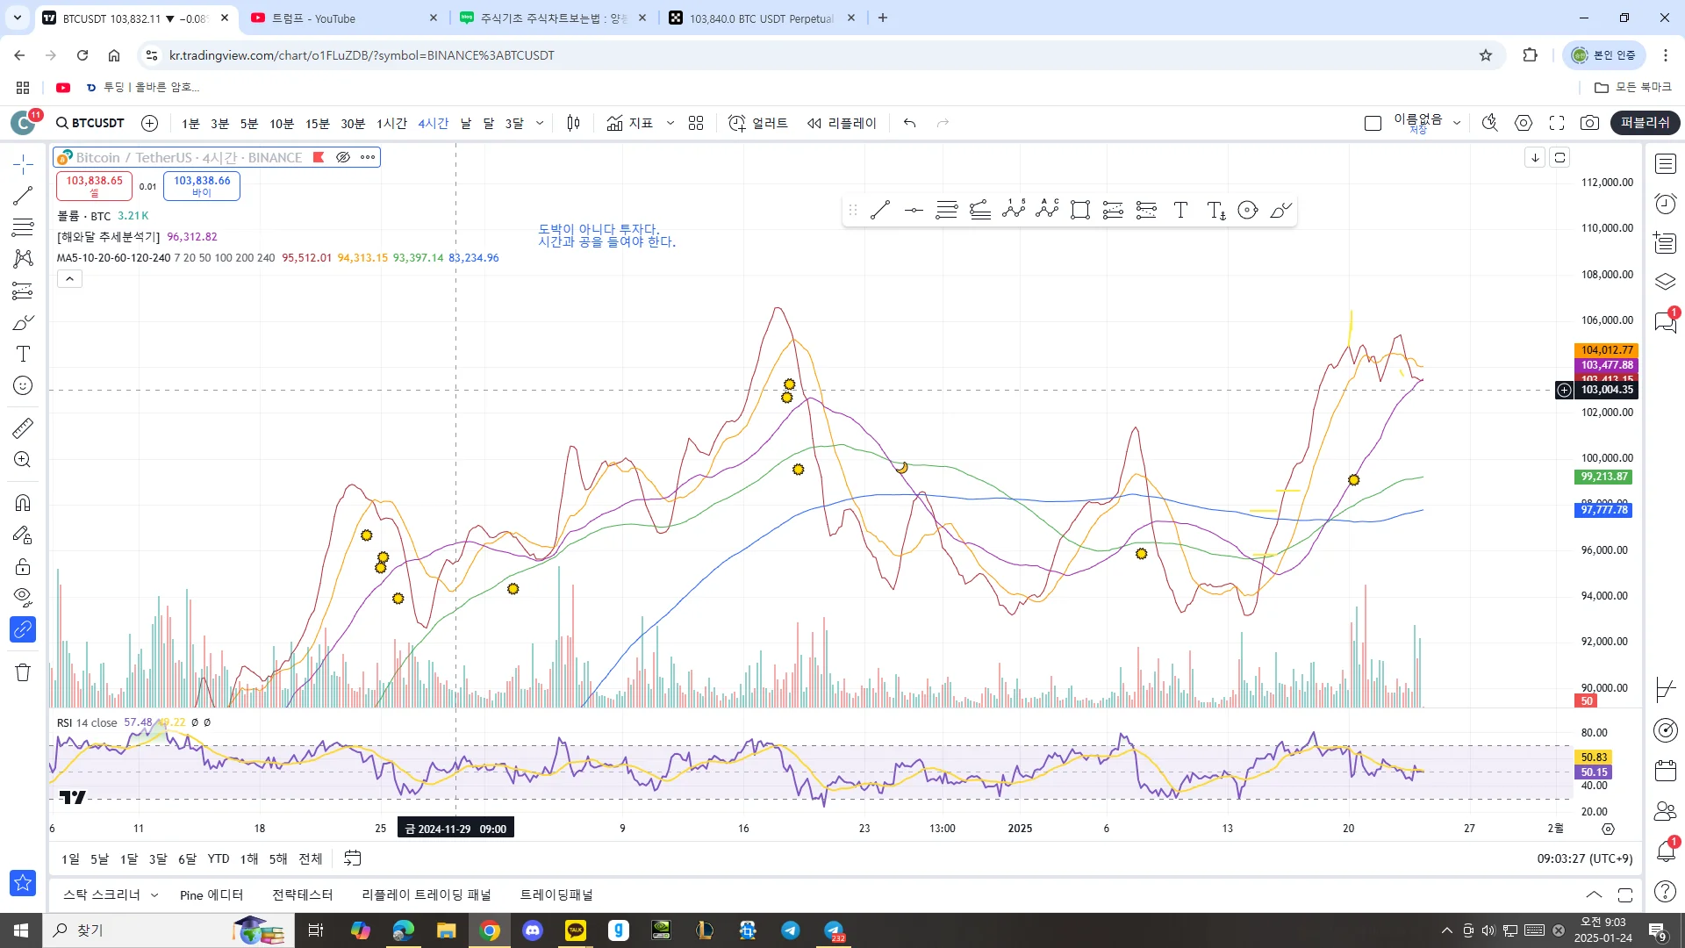Click the BTCUSDT symbol search field
The height and width of the screenshot is (948, 1685).
(x=90, y=123)
